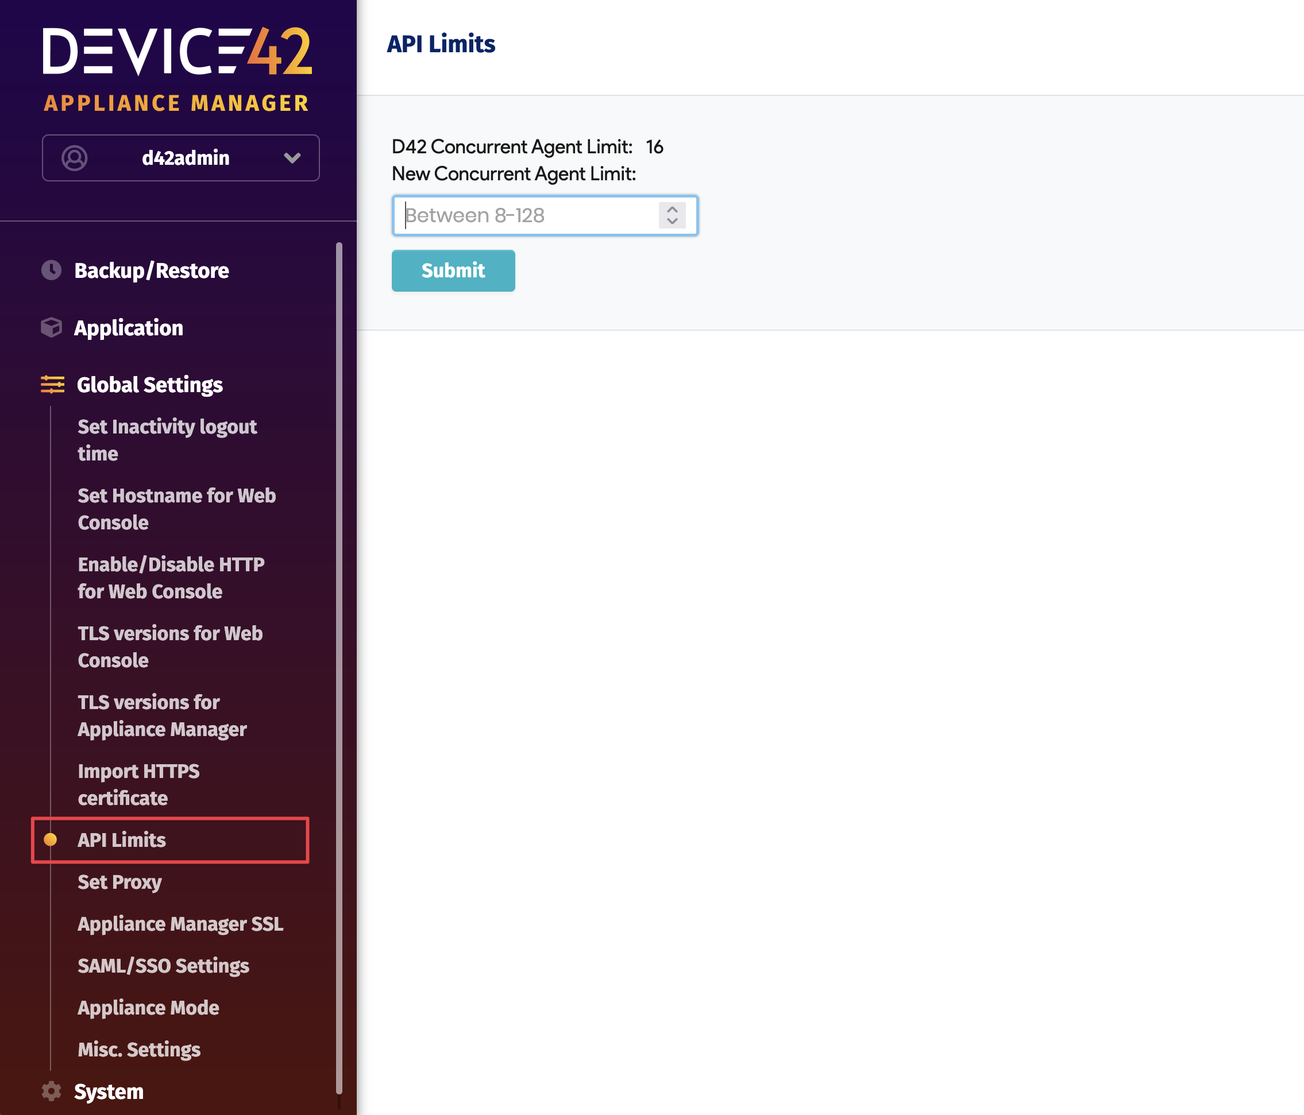
Task: Click the Global Settings sliders icon
Action: point(52,384)
